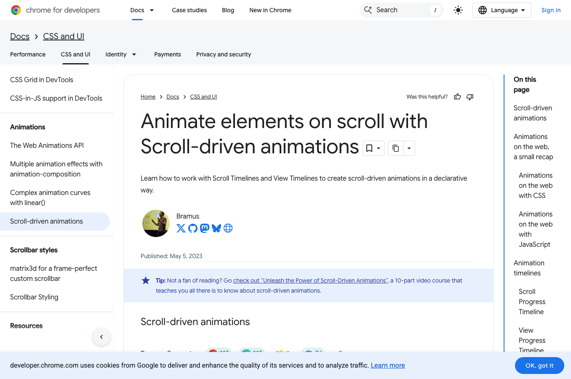Give a thumbs down to this page

tap(470, 97)
